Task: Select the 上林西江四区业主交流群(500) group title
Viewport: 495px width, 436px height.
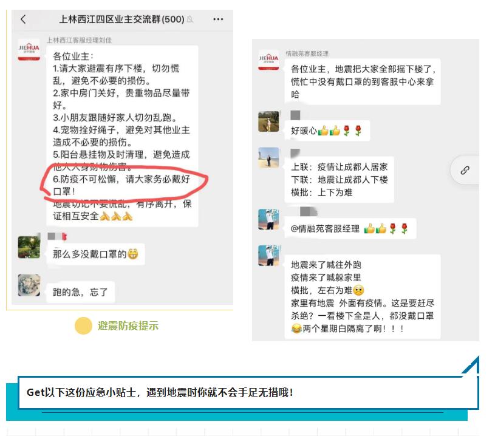Action: (x=121, y=19)
